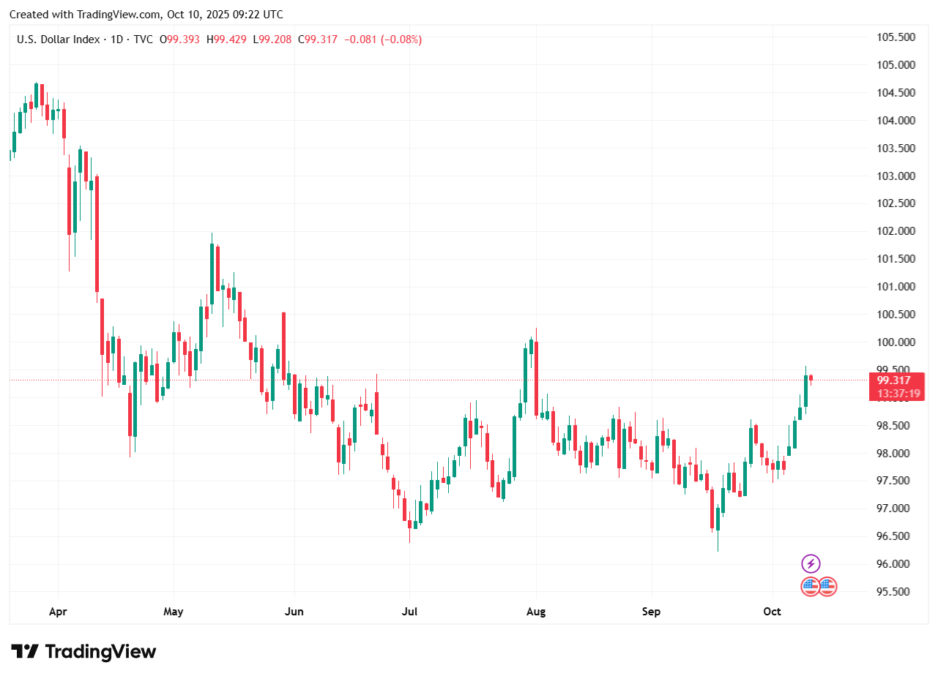The image size is (938, 679).
Task: Click the high value H99.429 in the legend
Action: 228,40
